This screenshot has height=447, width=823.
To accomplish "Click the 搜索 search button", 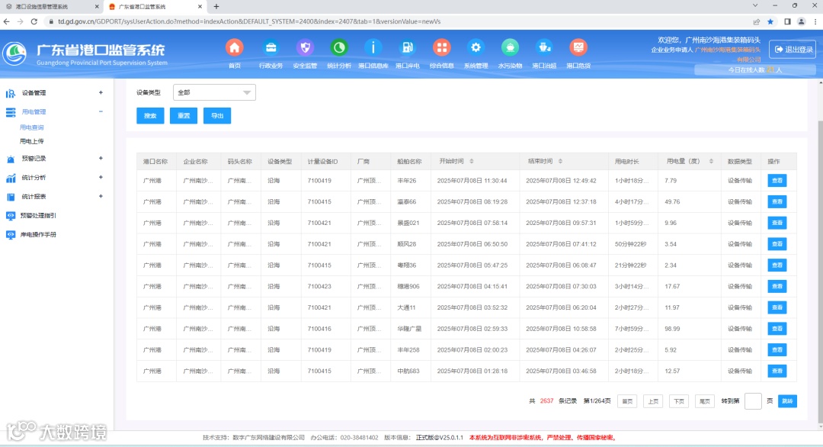I will coord(150,115).
